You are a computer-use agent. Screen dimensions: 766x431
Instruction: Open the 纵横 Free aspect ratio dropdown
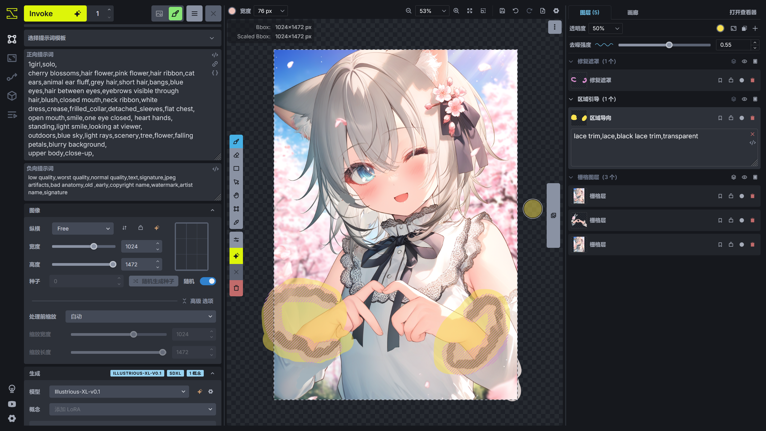[x=83, y=228]
